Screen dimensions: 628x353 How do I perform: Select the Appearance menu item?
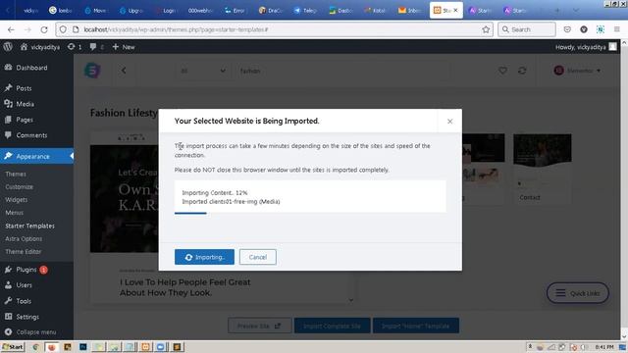(36, 156)
